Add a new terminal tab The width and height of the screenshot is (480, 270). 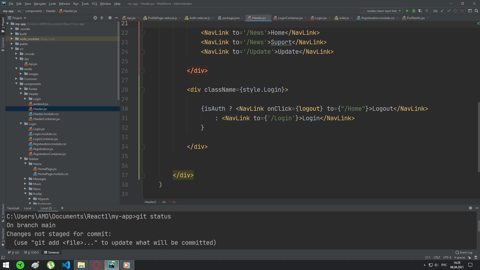(x=62, y=208)
